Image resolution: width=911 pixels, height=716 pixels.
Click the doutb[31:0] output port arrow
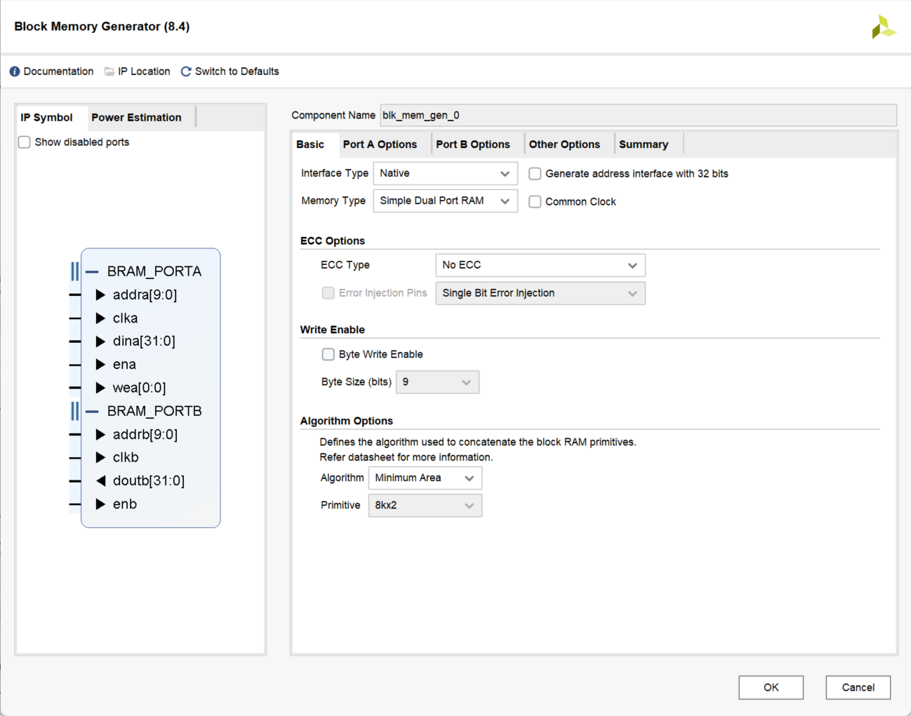pos(100,480)
